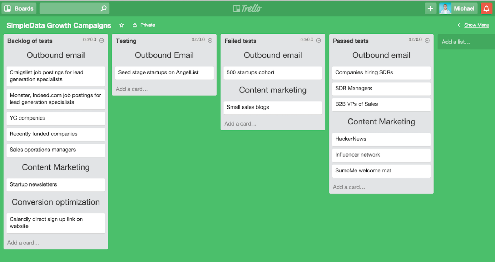495x262 pixels.
Task: Click the Conversion optimization header card
Action: pyautogui.click(x=56, y=202)
